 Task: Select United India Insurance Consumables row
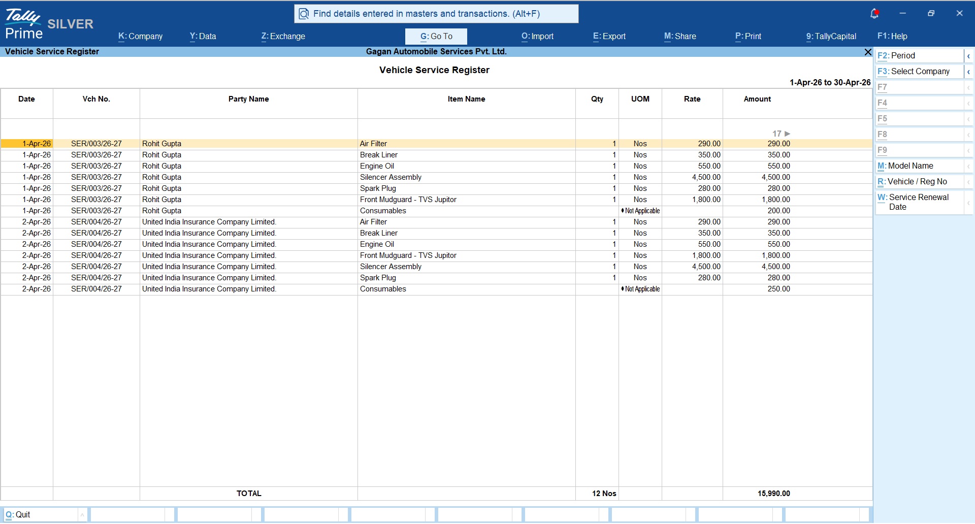(x=436, y=289)
